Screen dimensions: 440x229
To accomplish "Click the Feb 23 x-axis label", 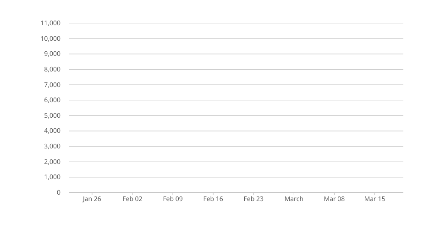I will tap(253, 199).
